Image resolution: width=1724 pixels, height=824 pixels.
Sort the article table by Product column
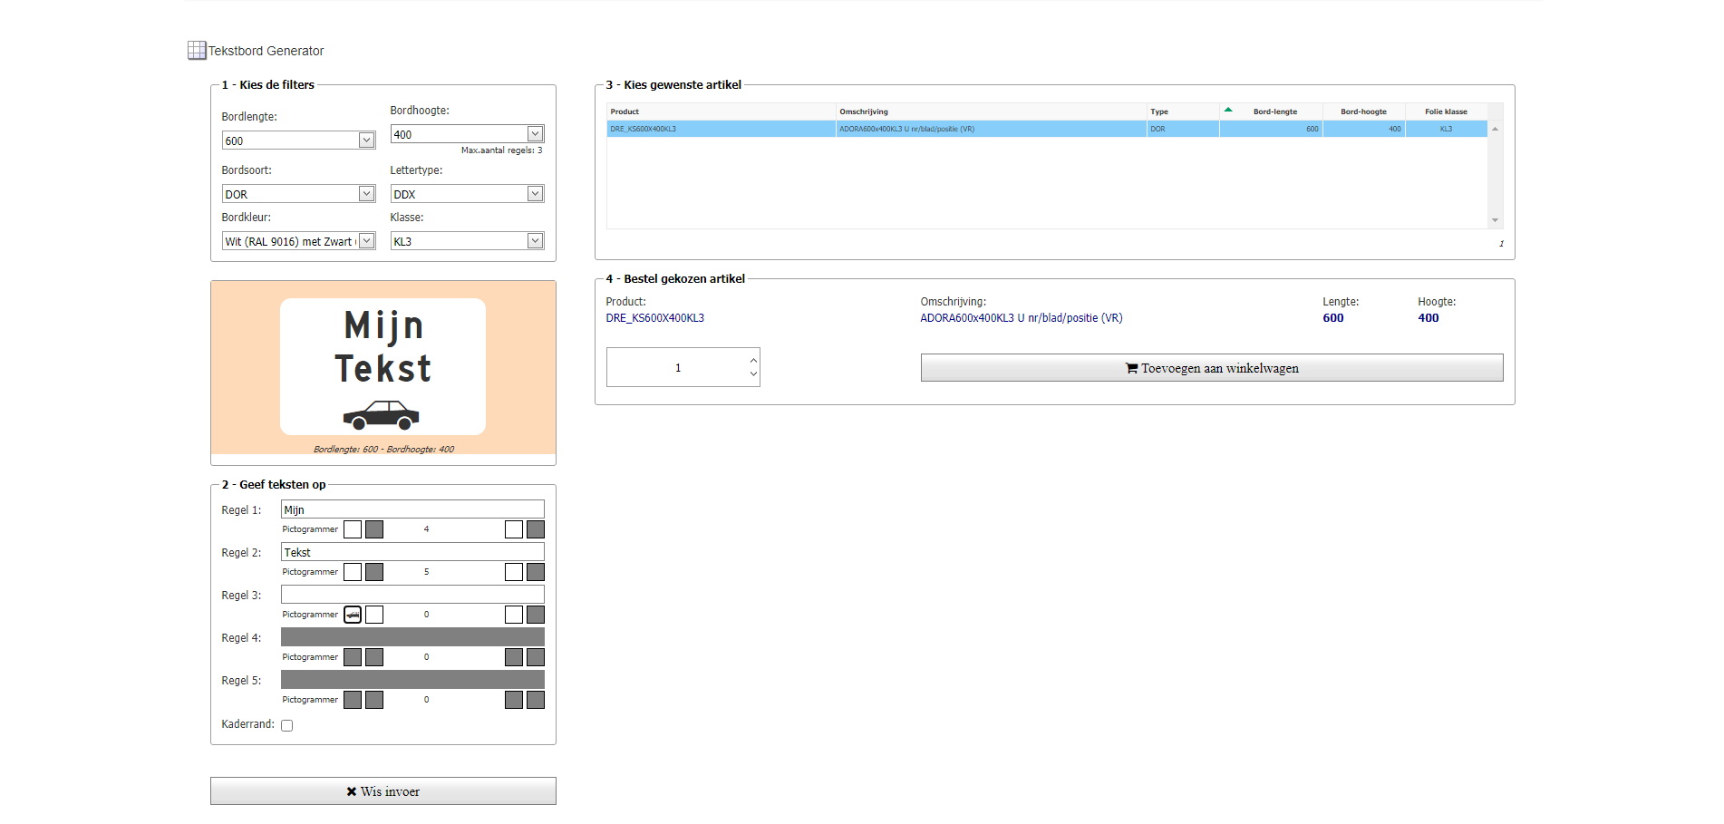pyautogui.click(x=722, y=111)
